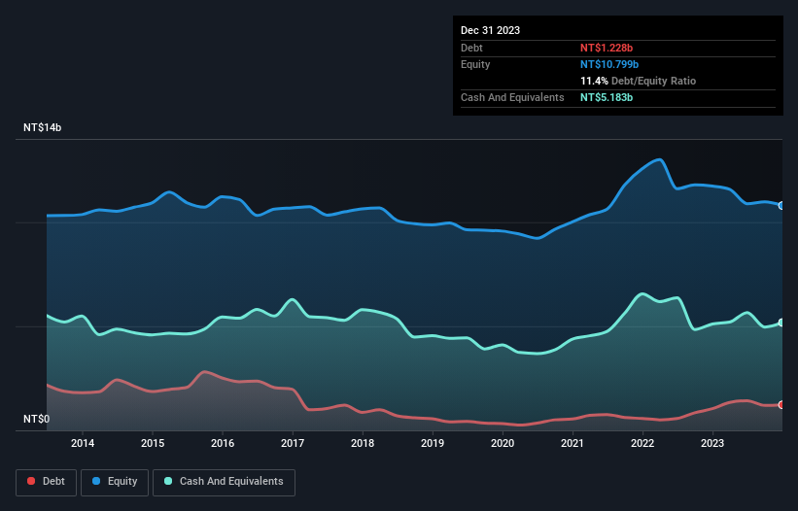This screenshot has height=511, width=798.
Task: Select the 2021 x-axis label
Action: pos(572,443)
